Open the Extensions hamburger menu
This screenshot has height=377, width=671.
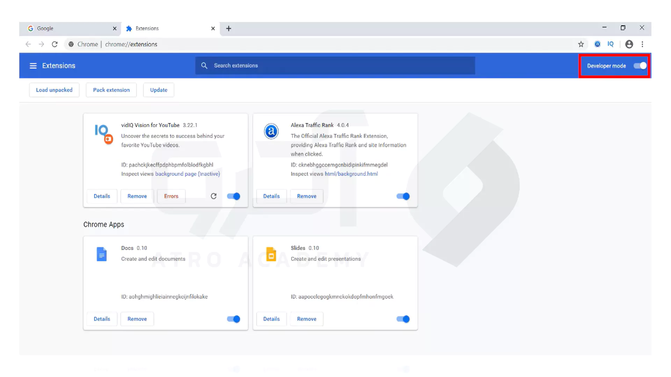pyautogui.click(x=33, y=66)
